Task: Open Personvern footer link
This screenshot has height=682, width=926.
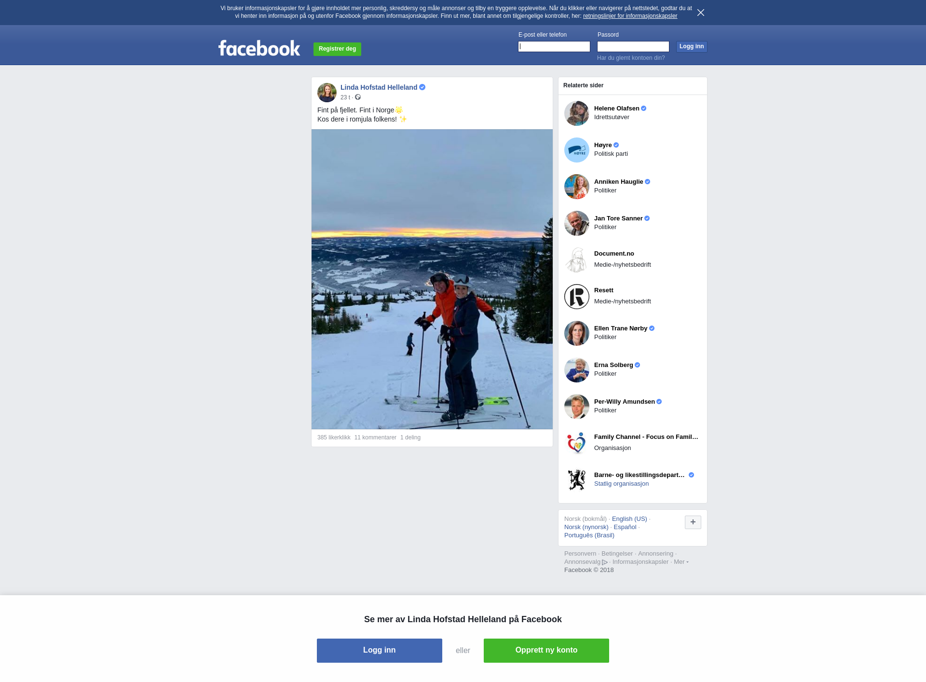Action: [580, 554]
